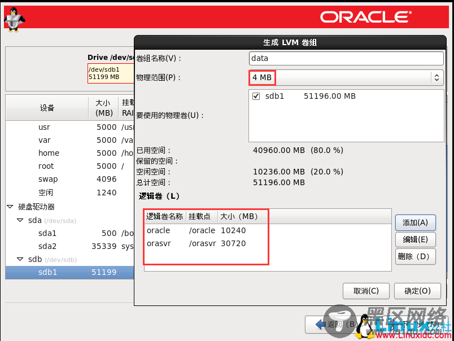This screenshot has height=341, width=454.
Task: Click the 编辑(E) button
Action: pyautogui.click(x=415, y=240)
